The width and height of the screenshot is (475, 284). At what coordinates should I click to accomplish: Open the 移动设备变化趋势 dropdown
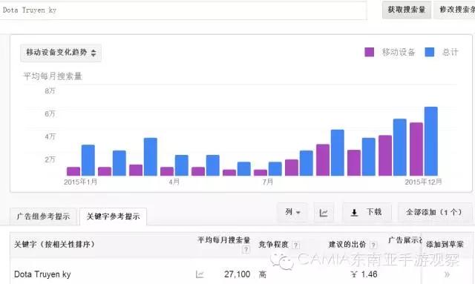pyautogui.click(x=61, y=53)
